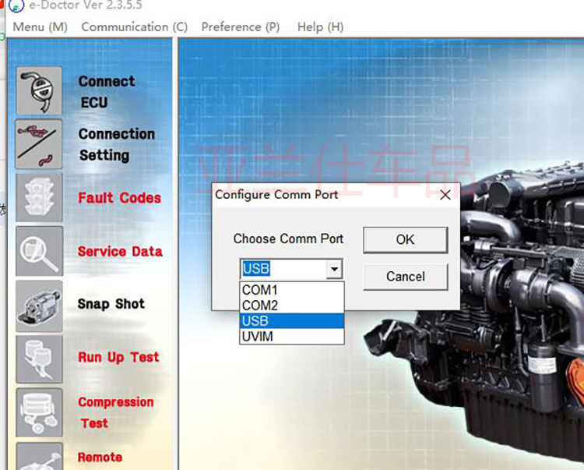584x470 pixels.
Task: Click the Compression Test label
Action: [x=116, y=412]
